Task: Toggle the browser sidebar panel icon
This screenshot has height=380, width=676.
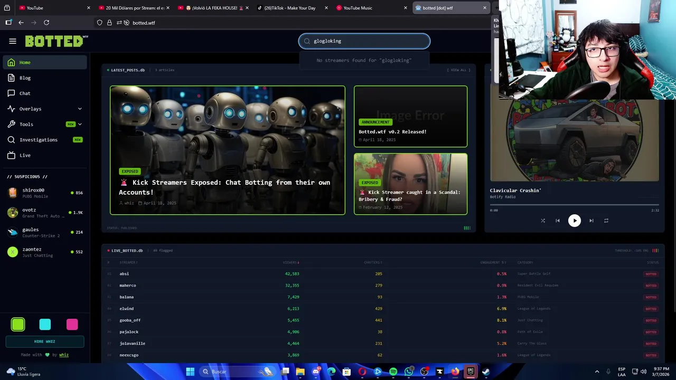Action: [8, 23]
